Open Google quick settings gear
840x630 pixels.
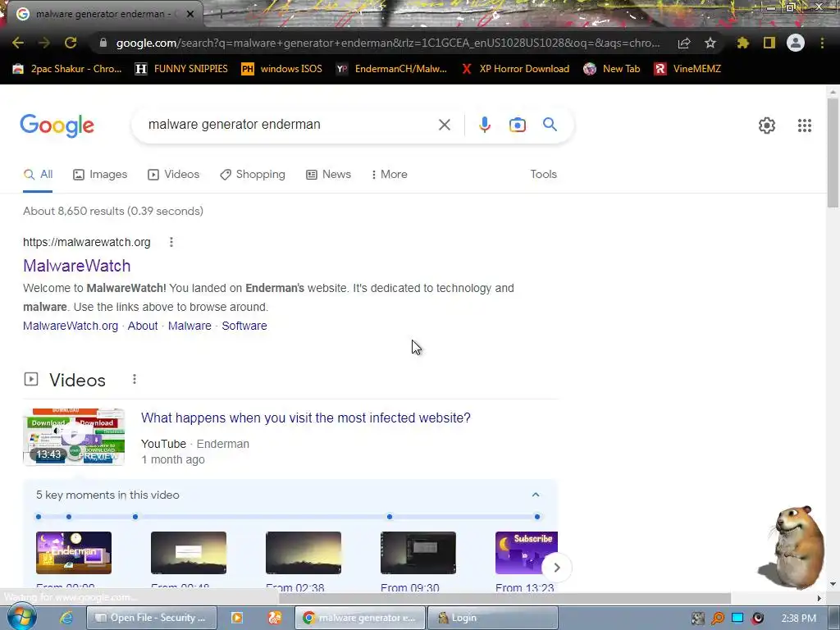pos(767,126)
